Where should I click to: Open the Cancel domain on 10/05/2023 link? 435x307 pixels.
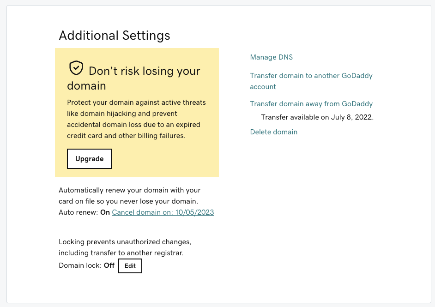(x=163, y=212)
